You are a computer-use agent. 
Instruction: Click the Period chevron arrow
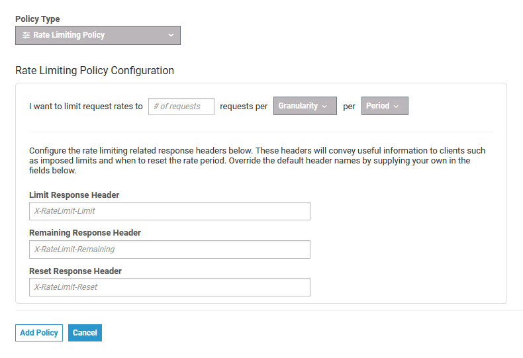pyautogui.click(x=397, y=107)
